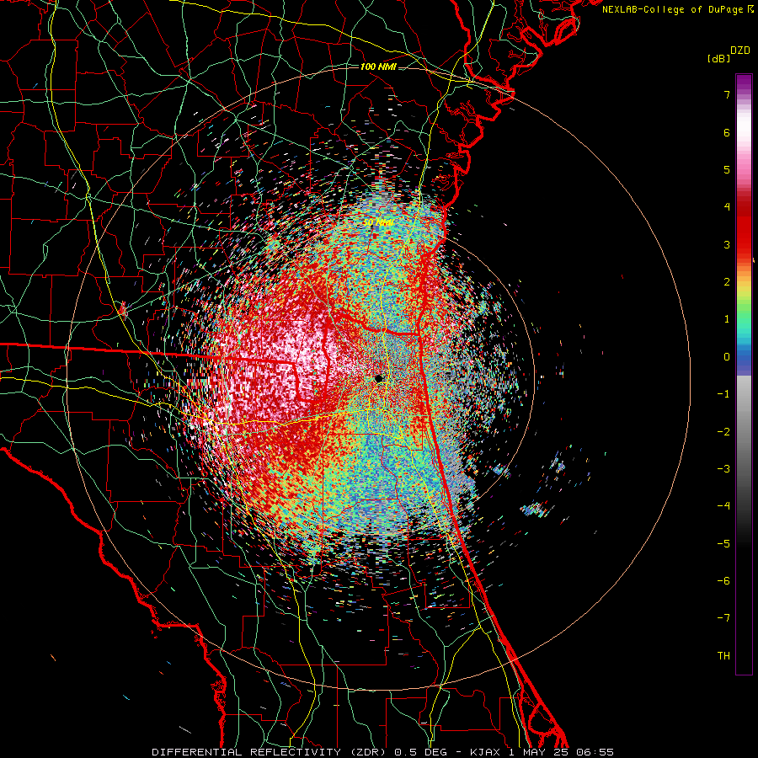Click the KJAX station identifier

coord(487,752)
